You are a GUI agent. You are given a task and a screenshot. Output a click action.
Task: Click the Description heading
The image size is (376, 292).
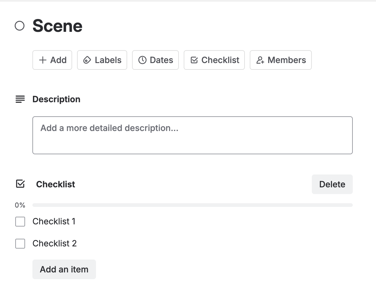tap(56, 99)
